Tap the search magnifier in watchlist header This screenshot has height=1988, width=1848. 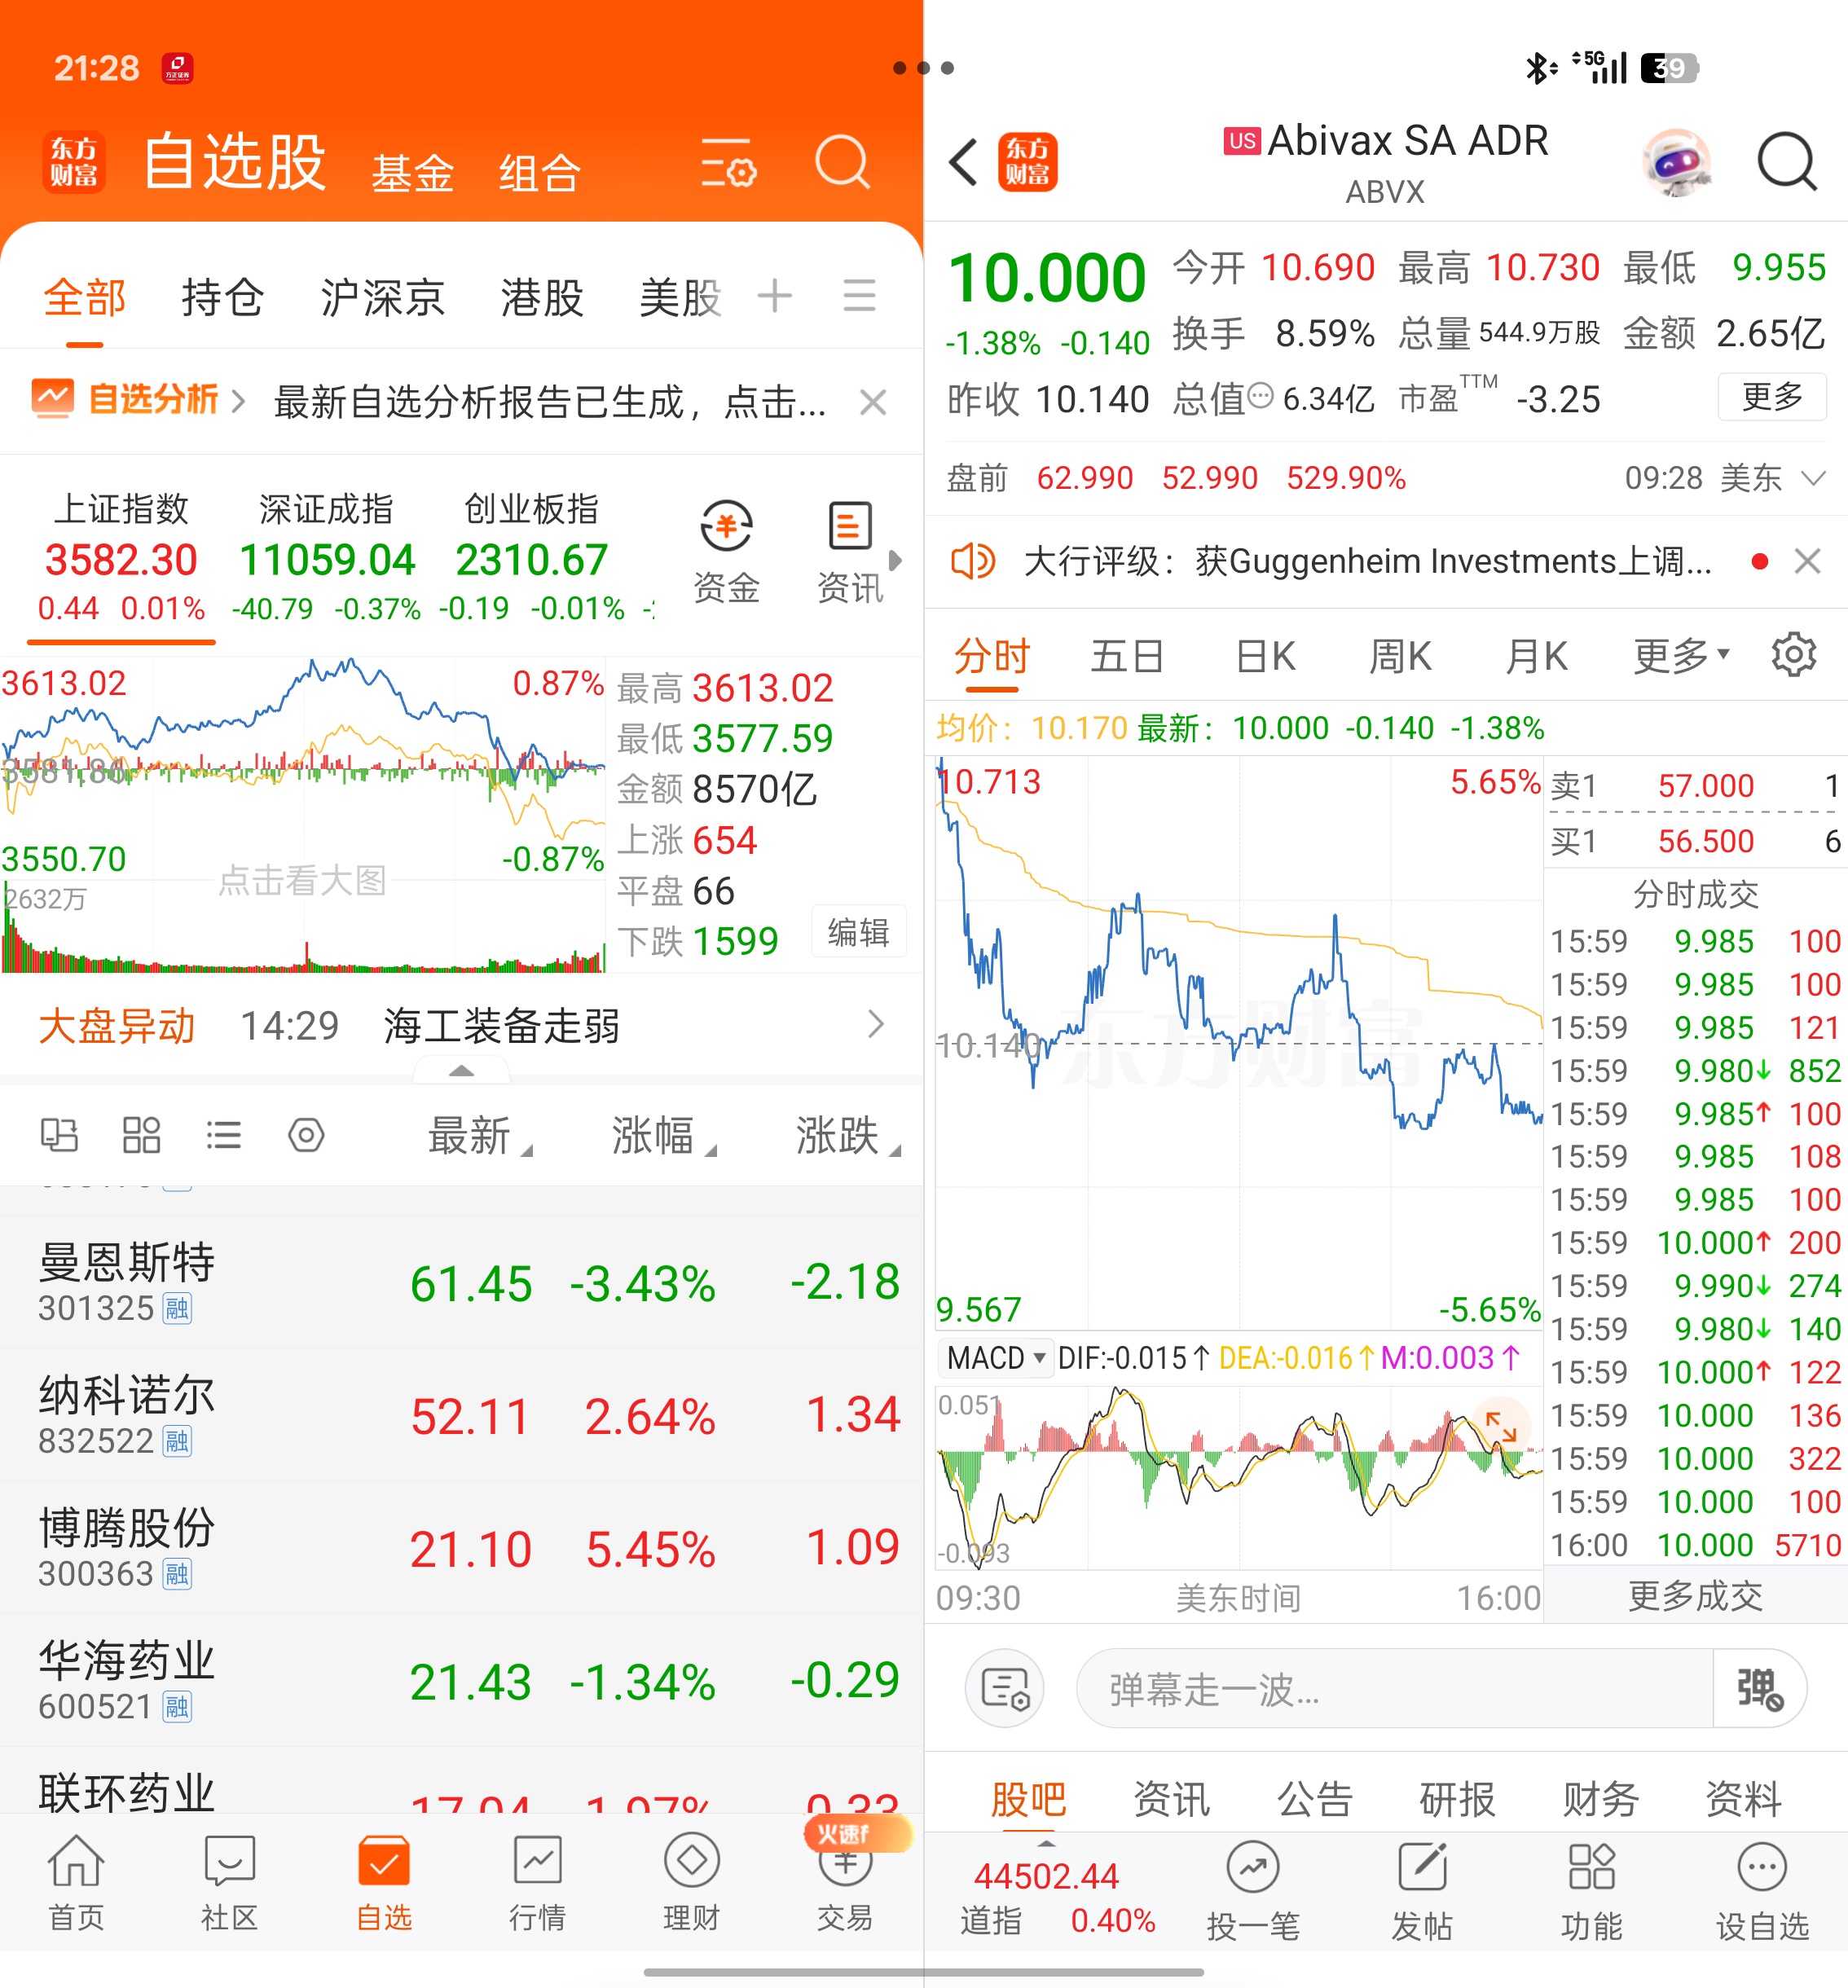coord(842,162)
